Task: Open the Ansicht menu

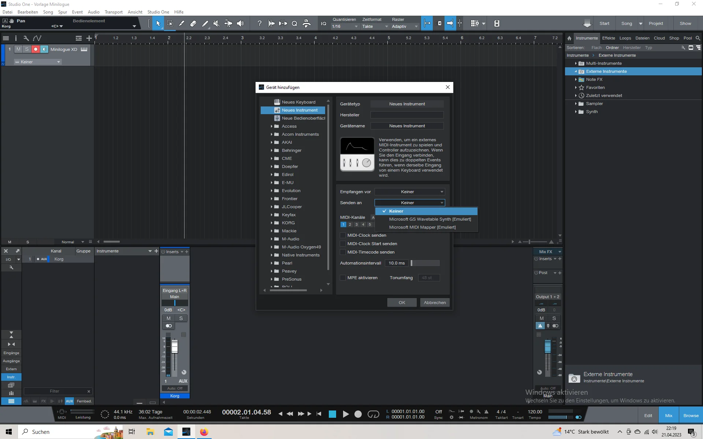Action: coord(135,12)
